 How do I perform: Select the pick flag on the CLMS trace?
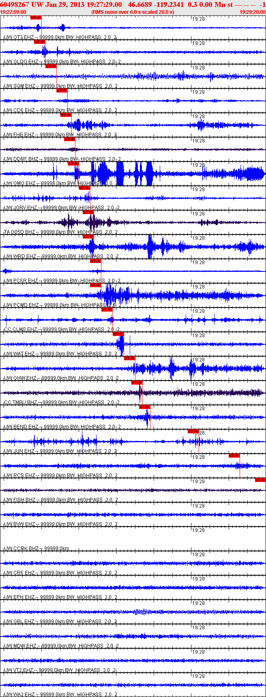(107, 310)
